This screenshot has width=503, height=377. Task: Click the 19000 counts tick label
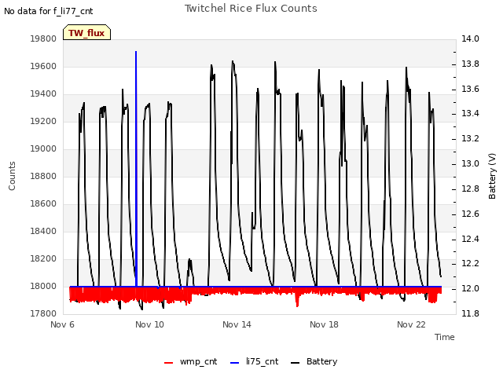click(x=43, y=148)
